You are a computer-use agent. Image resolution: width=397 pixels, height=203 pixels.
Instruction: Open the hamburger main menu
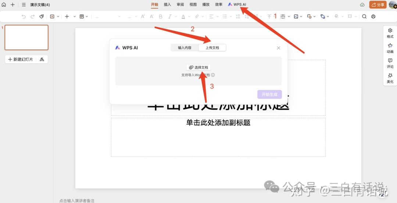[x=24, y=4]
